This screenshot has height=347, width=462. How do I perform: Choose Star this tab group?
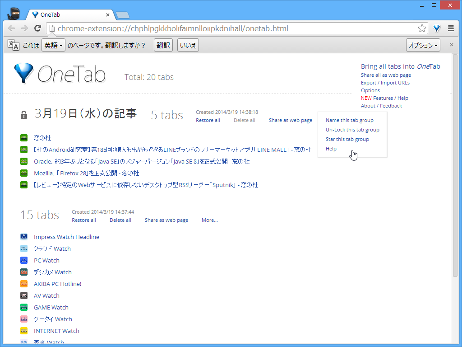347,139
